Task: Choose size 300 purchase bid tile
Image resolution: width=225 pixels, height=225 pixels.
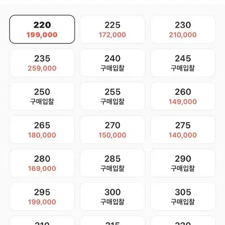Action: point(112,197)
